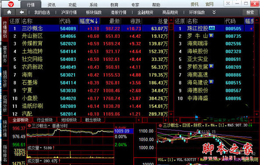The height and width of the screenshot is (165, 260).
Task: Click the 搜索 button
Action: tap(250, 12)
